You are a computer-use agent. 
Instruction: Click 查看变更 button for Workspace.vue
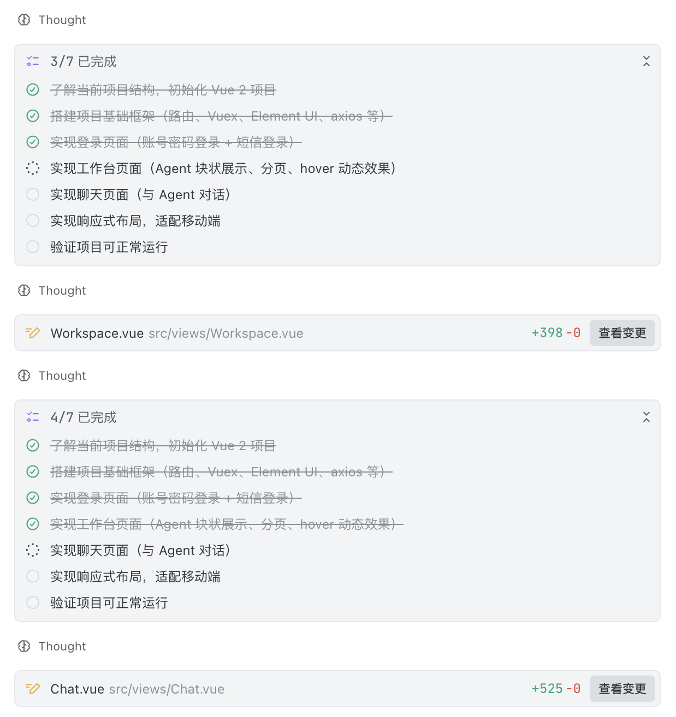click(622, 333)
